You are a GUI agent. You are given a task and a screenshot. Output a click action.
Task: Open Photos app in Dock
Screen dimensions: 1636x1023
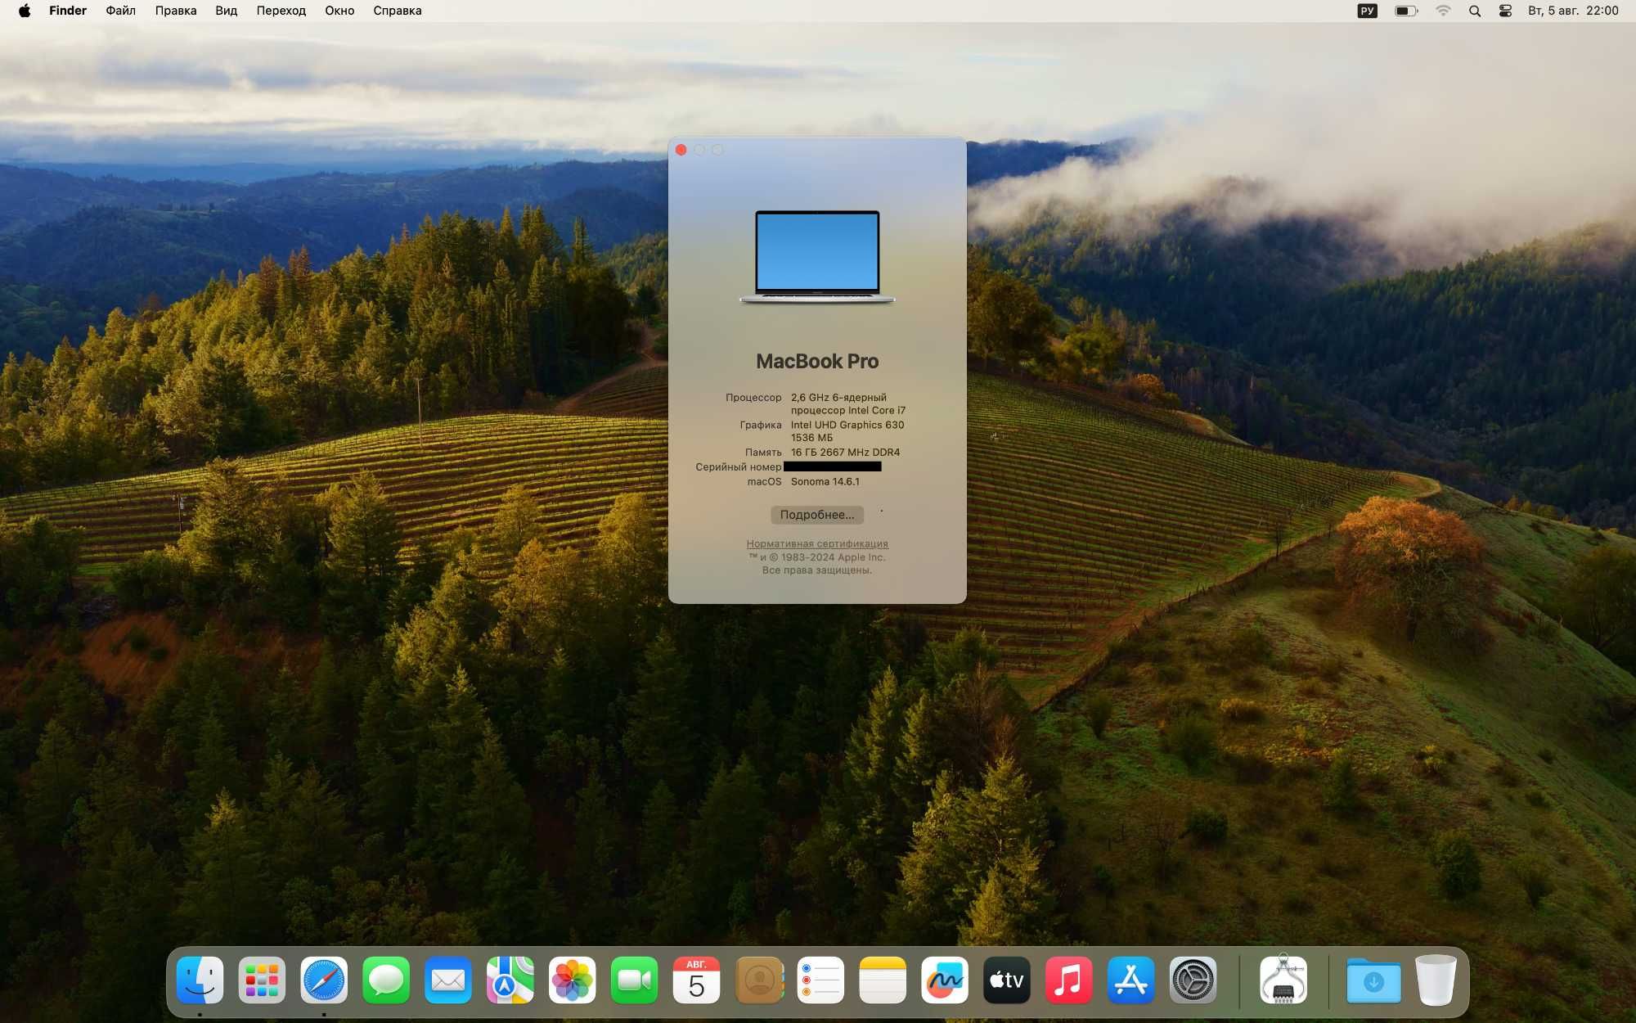pyautogui.click(x=573, y=980)
